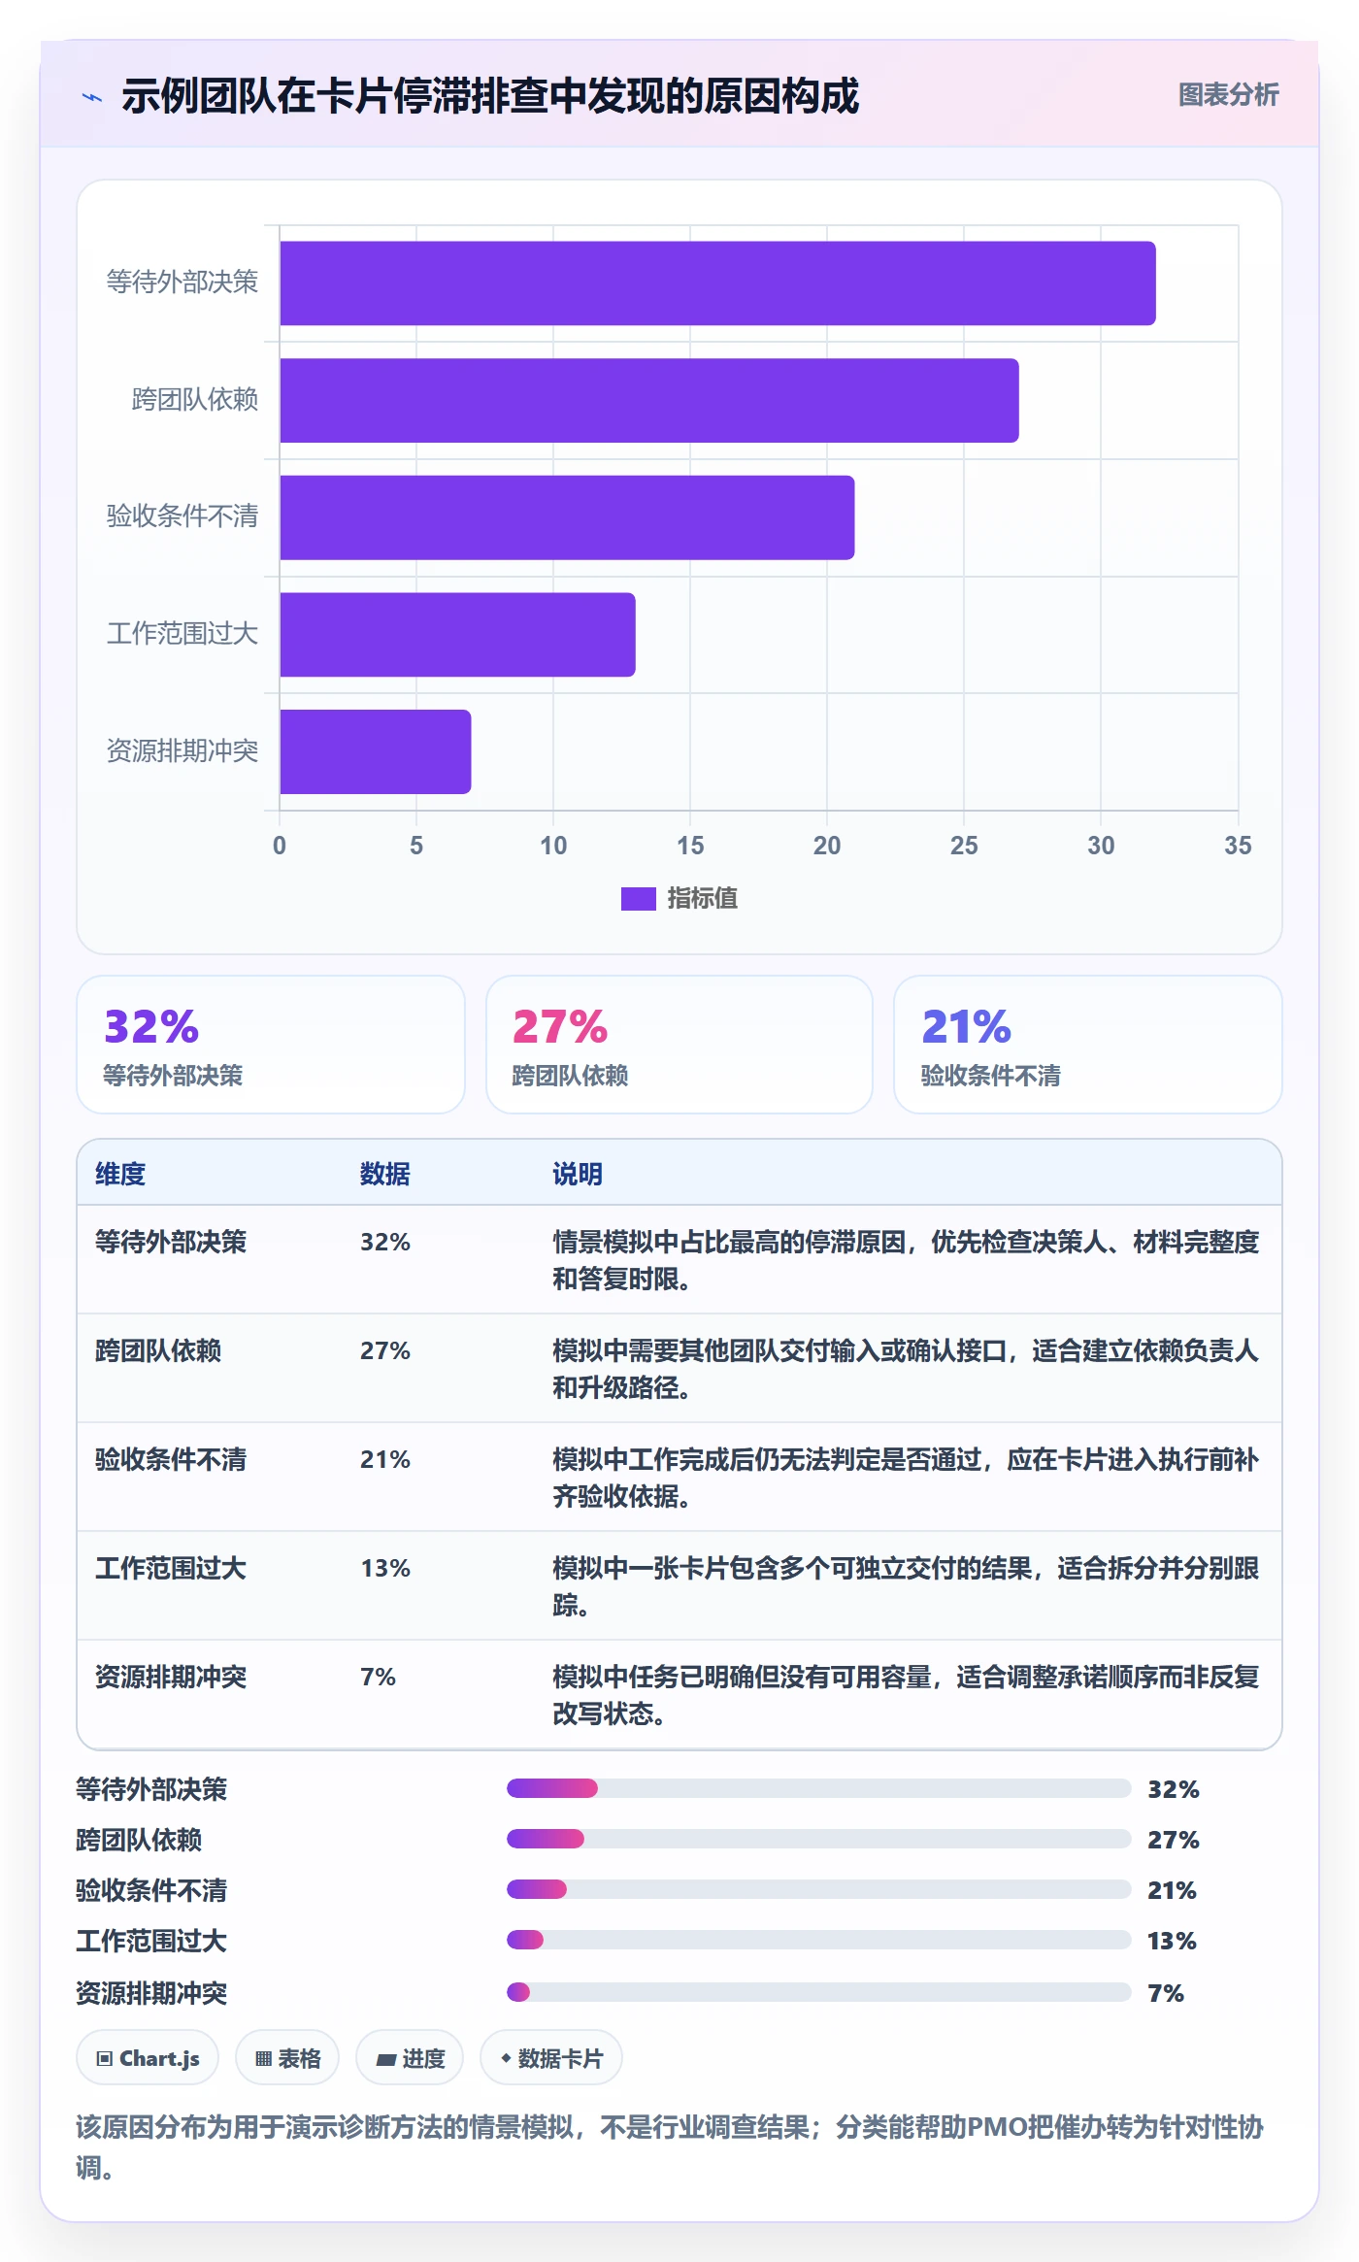This screenshot has width=1359, height=2262.
Task: Click the 等待外部决策 table row name
Action: click(171, 1243)
